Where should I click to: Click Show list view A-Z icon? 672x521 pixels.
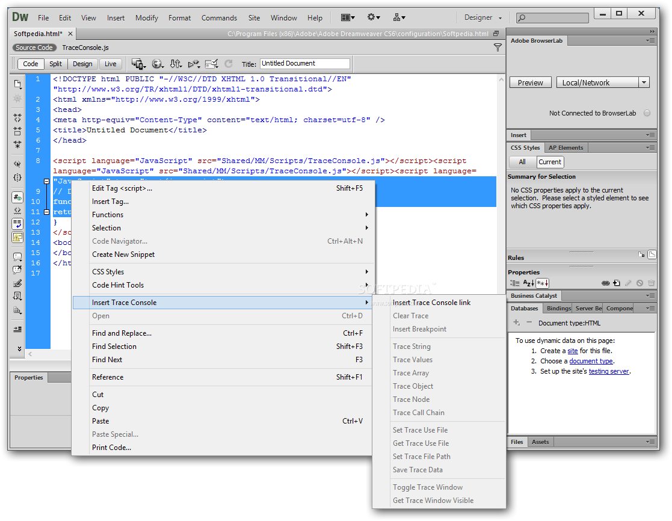528,283
